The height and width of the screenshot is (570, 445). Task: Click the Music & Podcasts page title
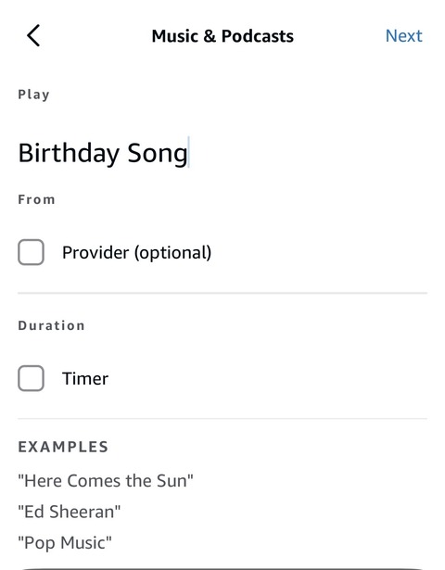pos(222,36)
